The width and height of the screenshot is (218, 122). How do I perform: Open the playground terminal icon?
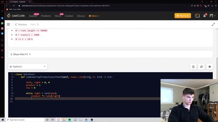197,16
